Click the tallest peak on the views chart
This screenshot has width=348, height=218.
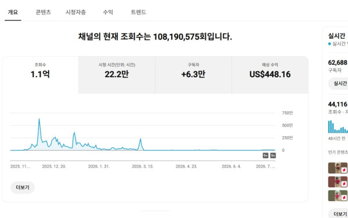point(39,119)
